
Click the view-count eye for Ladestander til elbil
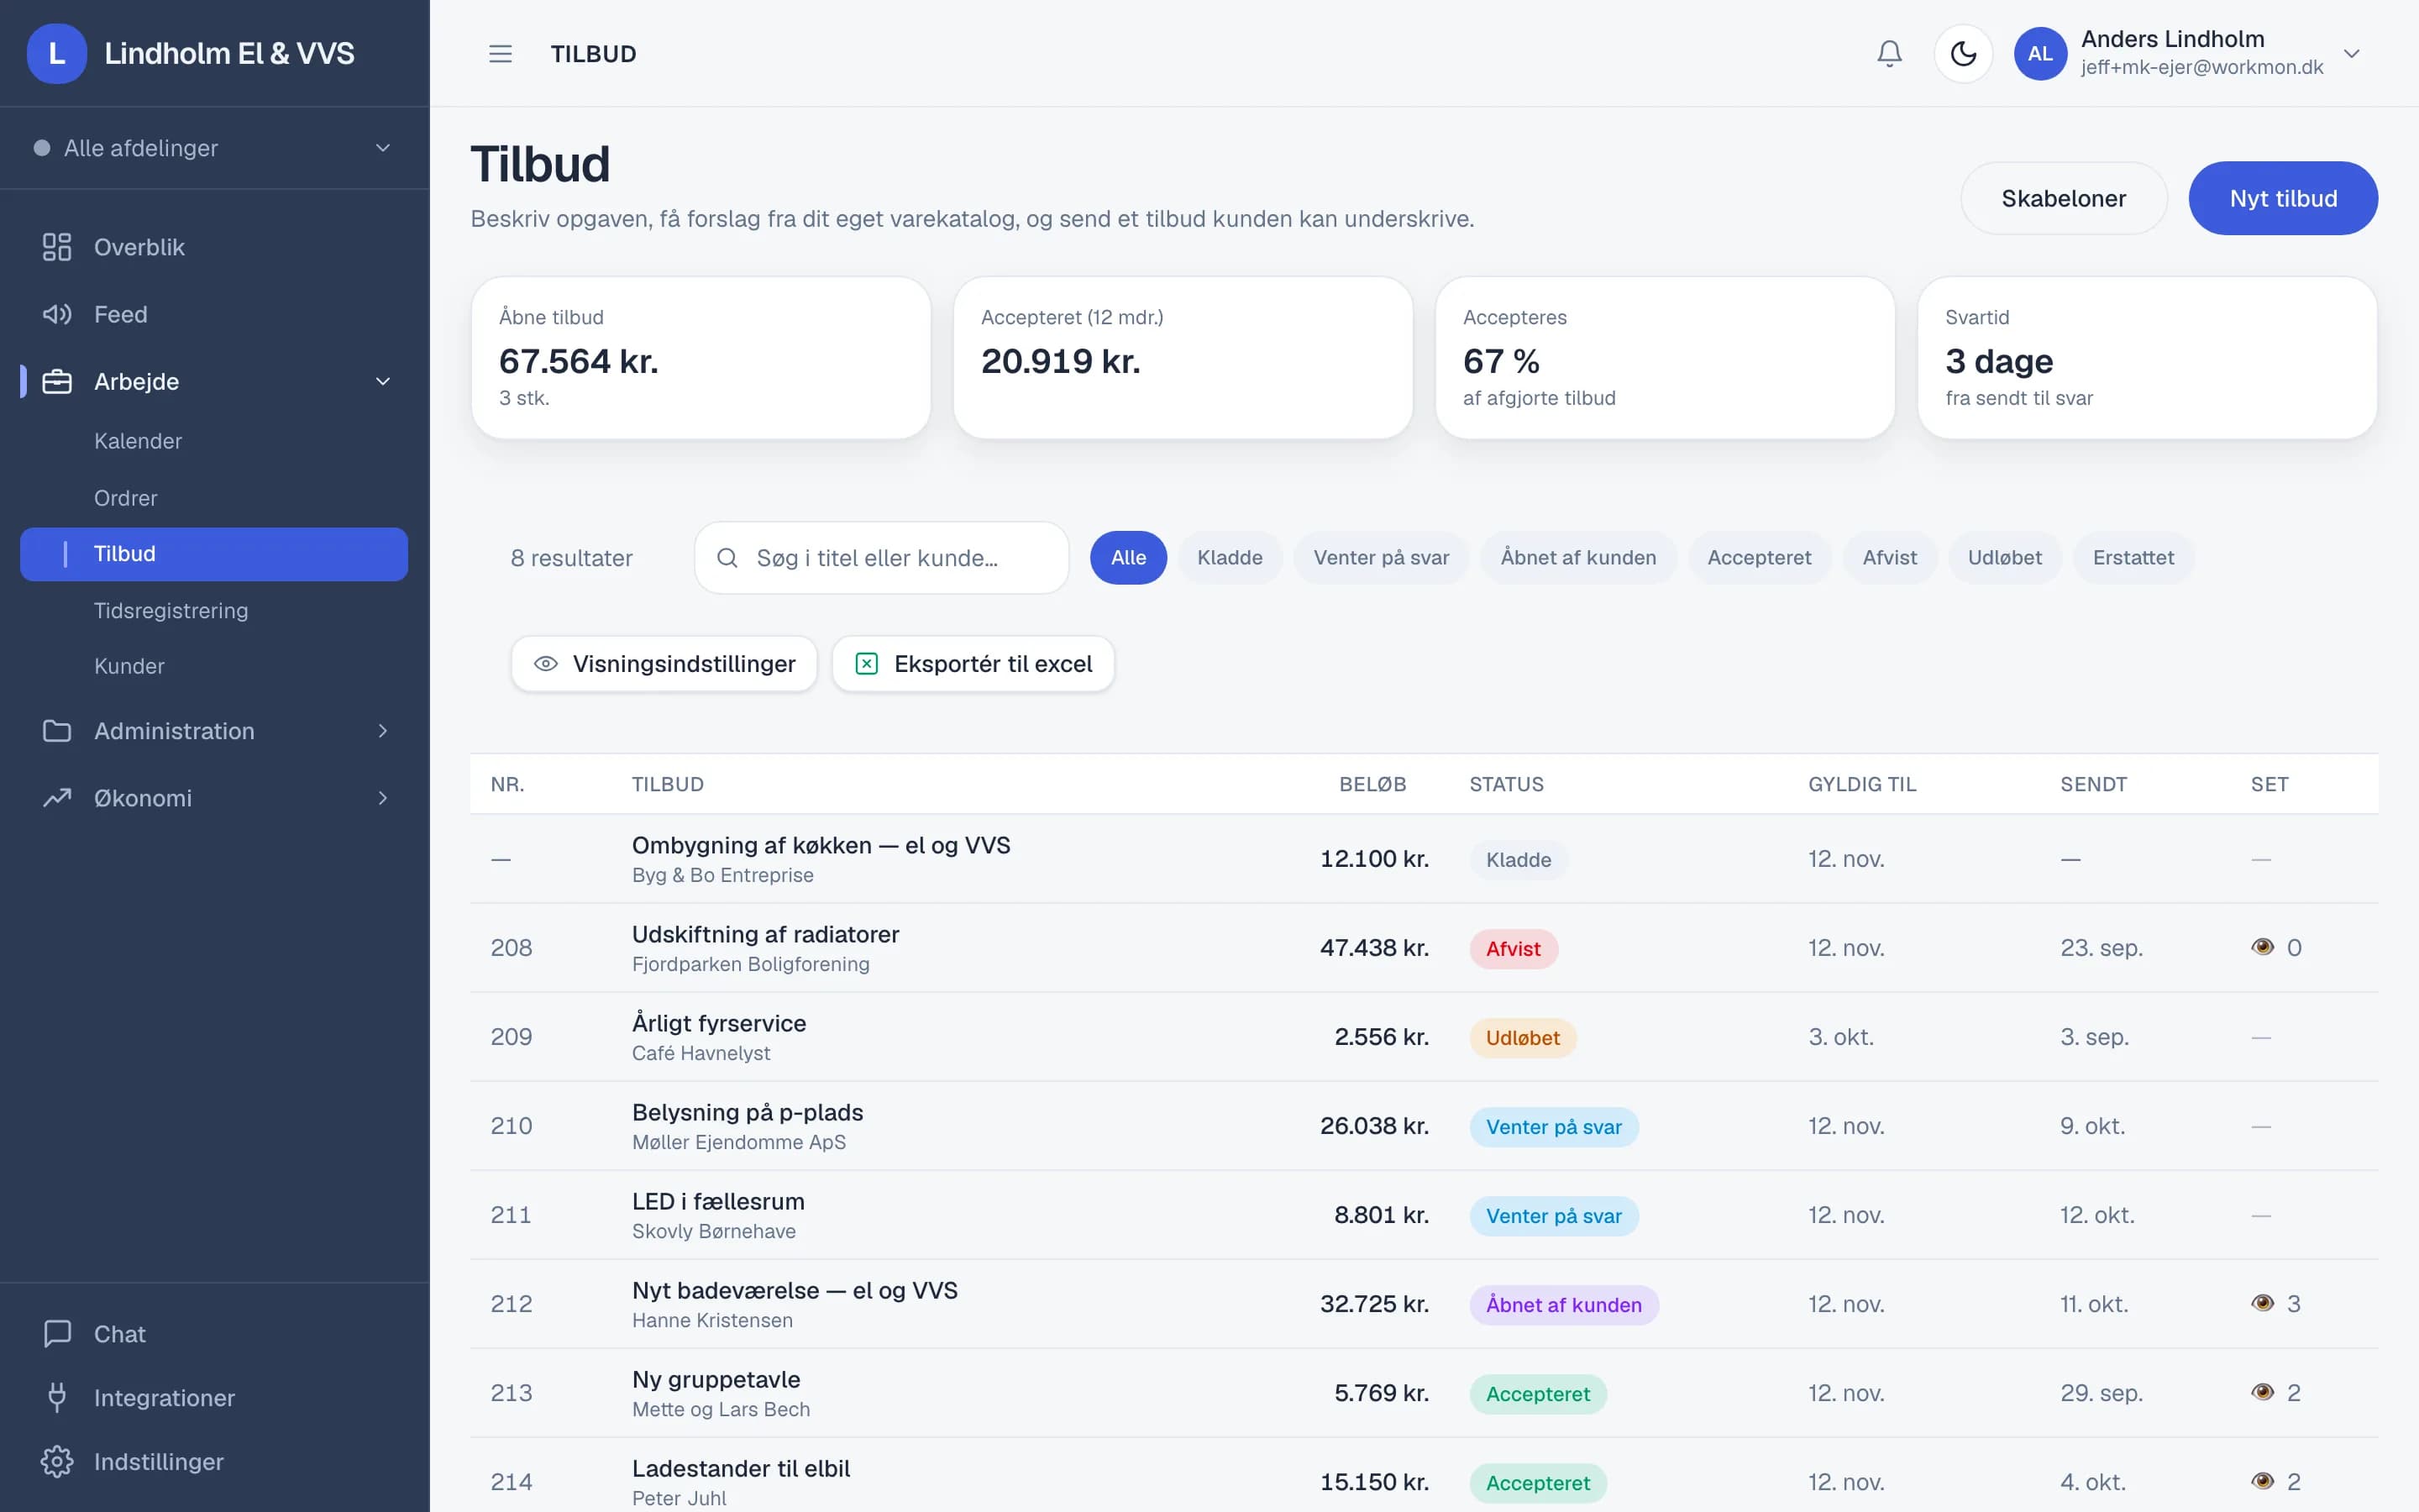[x=2262, y=1481]
